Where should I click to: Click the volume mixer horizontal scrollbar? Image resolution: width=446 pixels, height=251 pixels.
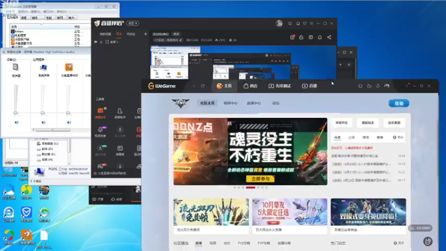[x=52, y=130]
